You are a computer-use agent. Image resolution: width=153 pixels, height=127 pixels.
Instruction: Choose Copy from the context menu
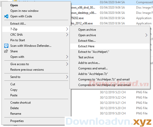click(x=14, y=90)
